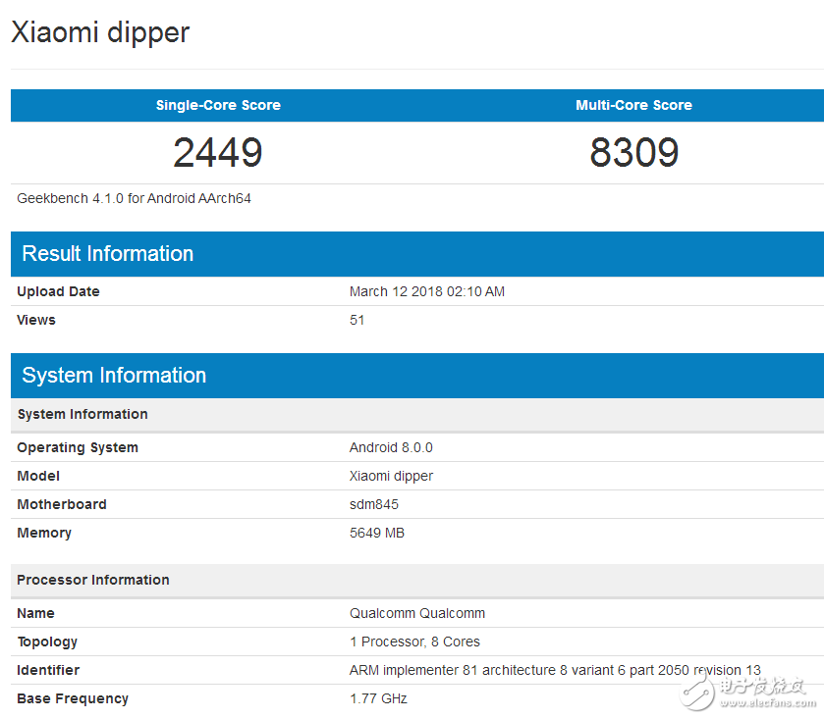Select the Multi-Core Score header
The width and height of the screenshot is (824, 719).
click(633, 105)
